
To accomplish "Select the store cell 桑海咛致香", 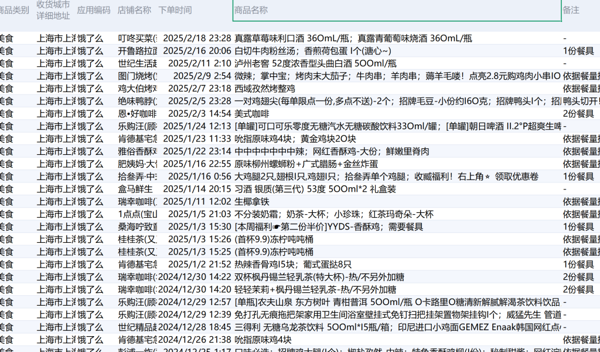I will [137, 227].
